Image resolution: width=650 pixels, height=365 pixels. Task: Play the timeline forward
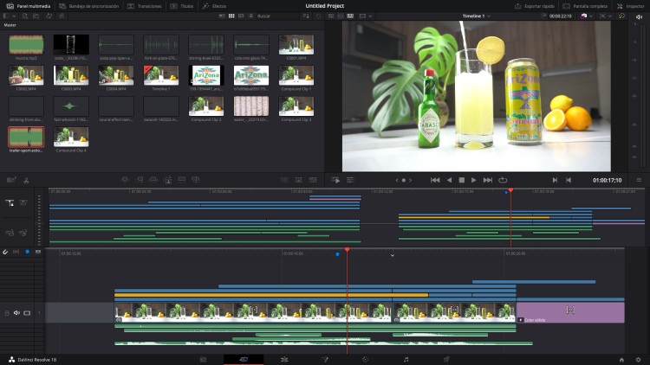(x=473, y=180)
